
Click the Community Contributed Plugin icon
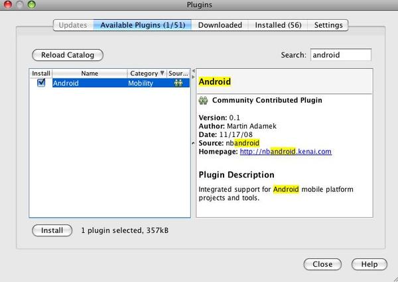click(x=203, y=101)
